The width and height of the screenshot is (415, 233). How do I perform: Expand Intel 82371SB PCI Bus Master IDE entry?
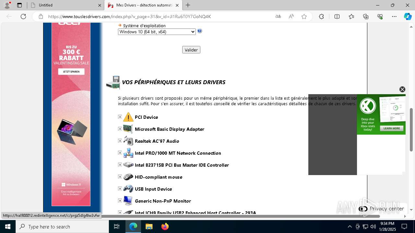pos(120,165)
